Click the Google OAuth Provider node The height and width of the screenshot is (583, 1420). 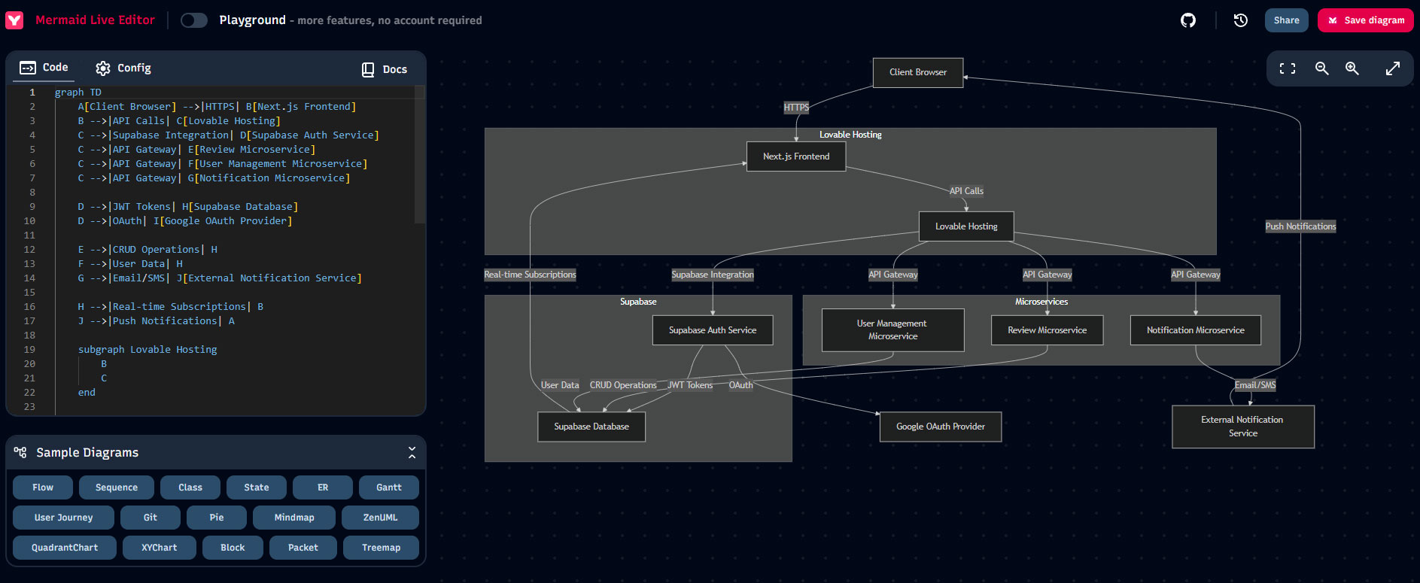point(941,427)
